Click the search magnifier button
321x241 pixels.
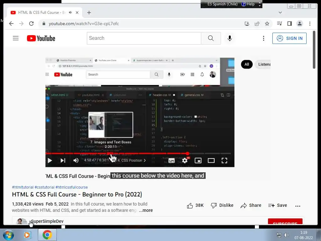pos(211,38)
